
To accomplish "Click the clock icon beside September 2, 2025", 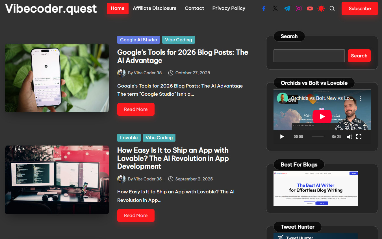I will pyautogui.click(x=171, y=179).
